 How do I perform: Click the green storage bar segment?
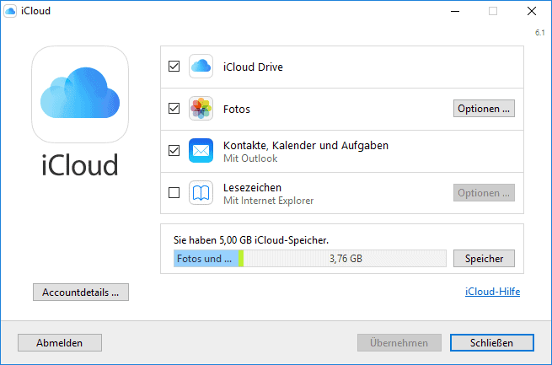click(x=241, y=259)
